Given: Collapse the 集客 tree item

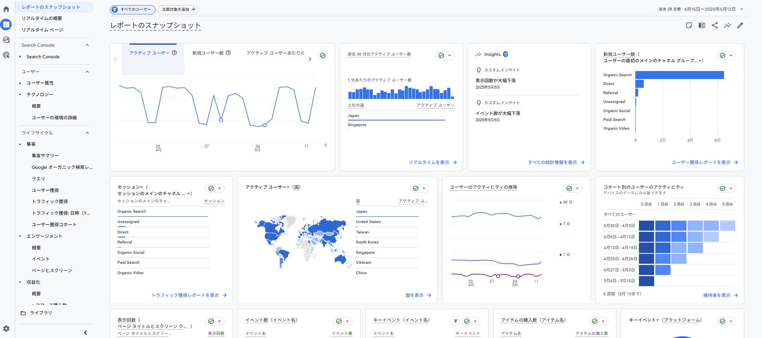Looking at the screenshot, I should (x=20, y=144).
